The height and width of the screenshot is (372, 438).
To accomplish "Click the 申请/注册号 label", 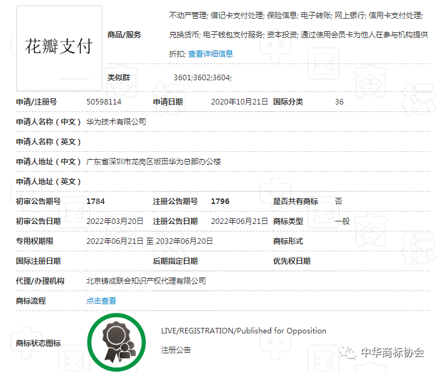I will coord(36,102).
